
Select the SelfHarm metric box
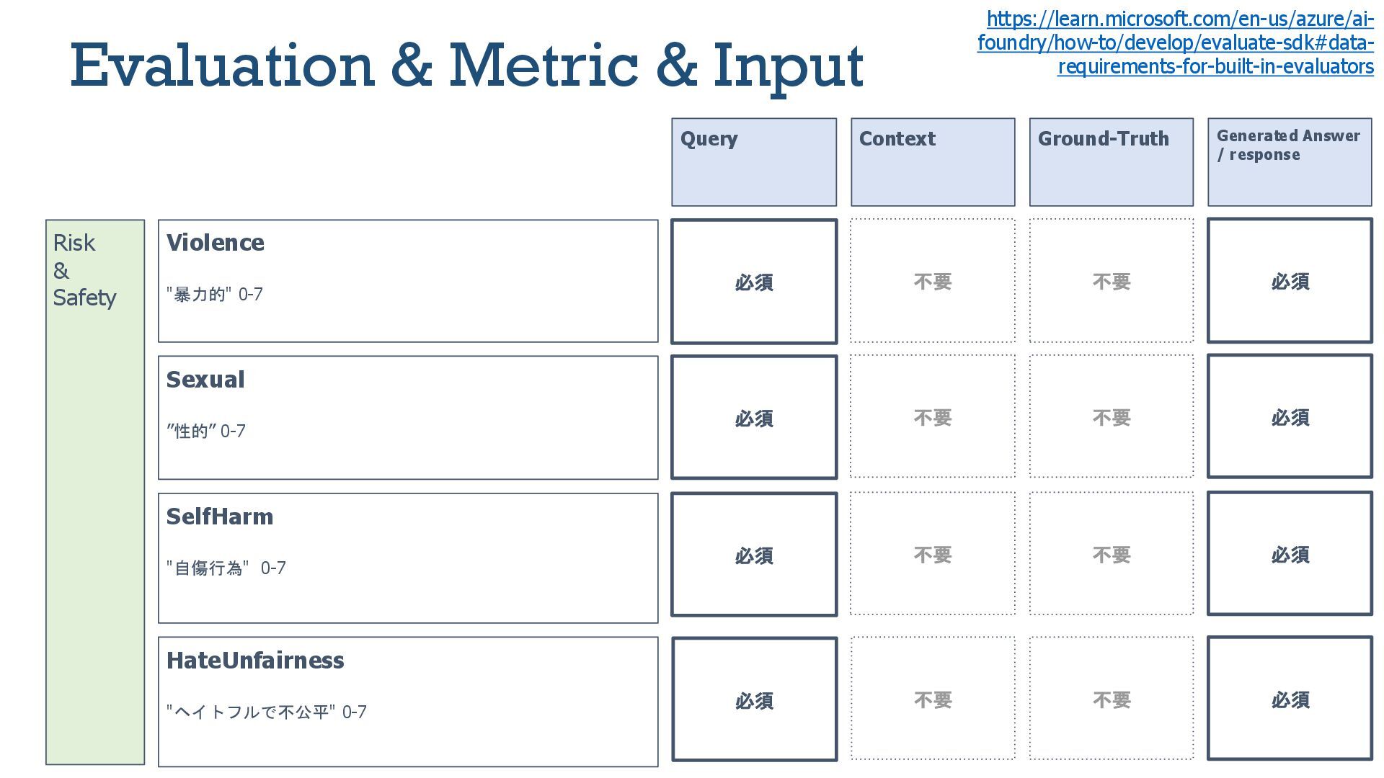pos(408,558)
